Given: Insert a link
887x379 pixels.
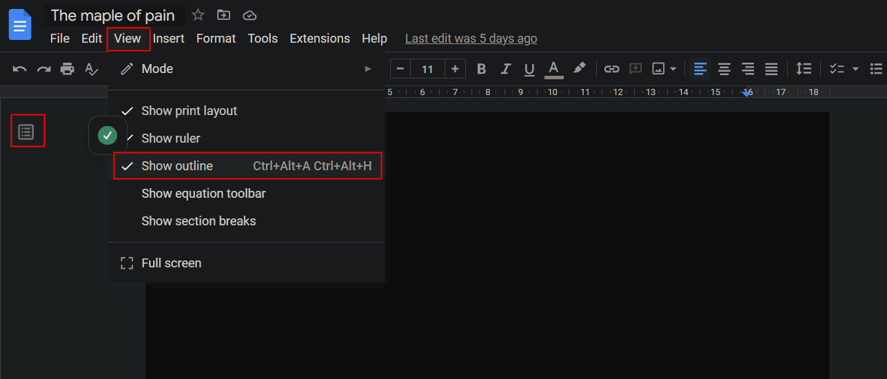Looking at the screenshot, I should point(611,69).
